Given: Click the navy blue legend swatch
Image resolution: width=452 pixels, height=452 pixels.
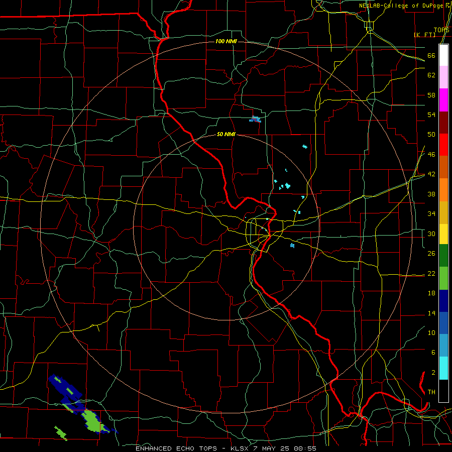Looking at the screenshot, I should [443, 301].
